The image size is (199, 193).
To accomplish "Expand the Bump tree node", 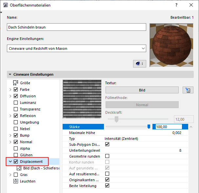I will [10, 135].
